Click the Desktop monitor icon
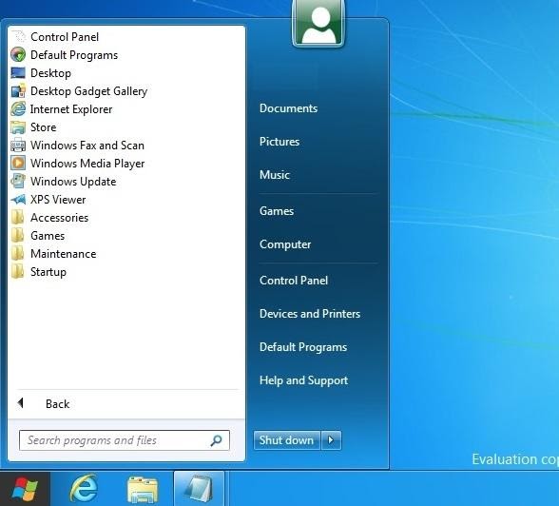 18,73
